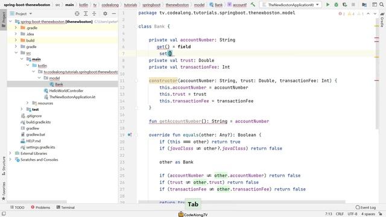Click the Search Everywhere magnifier icon

tap(382, 5)
